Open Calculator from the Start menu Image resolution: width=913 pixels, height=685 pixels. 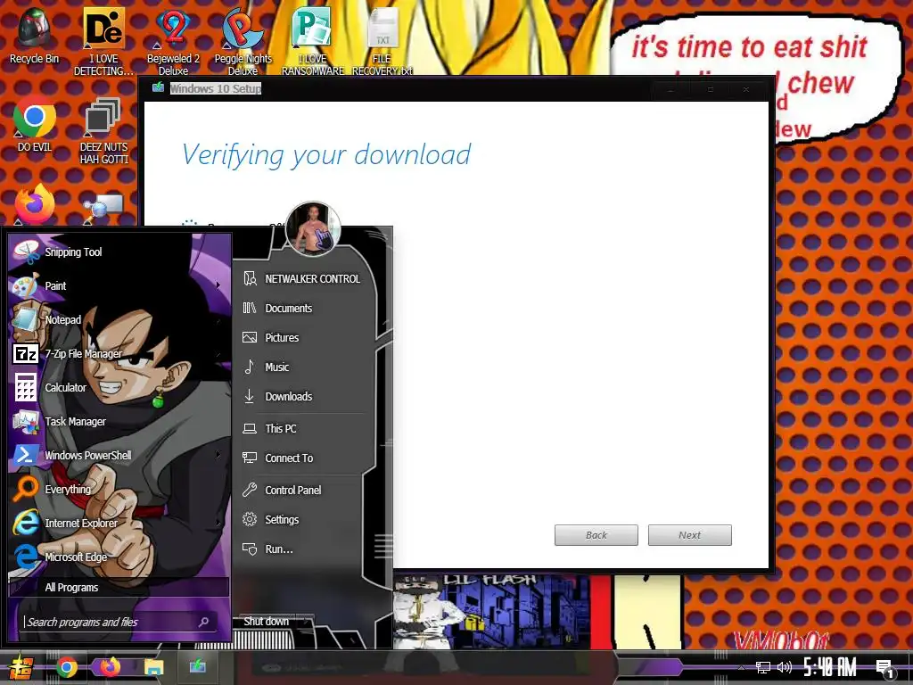point(119,387)
